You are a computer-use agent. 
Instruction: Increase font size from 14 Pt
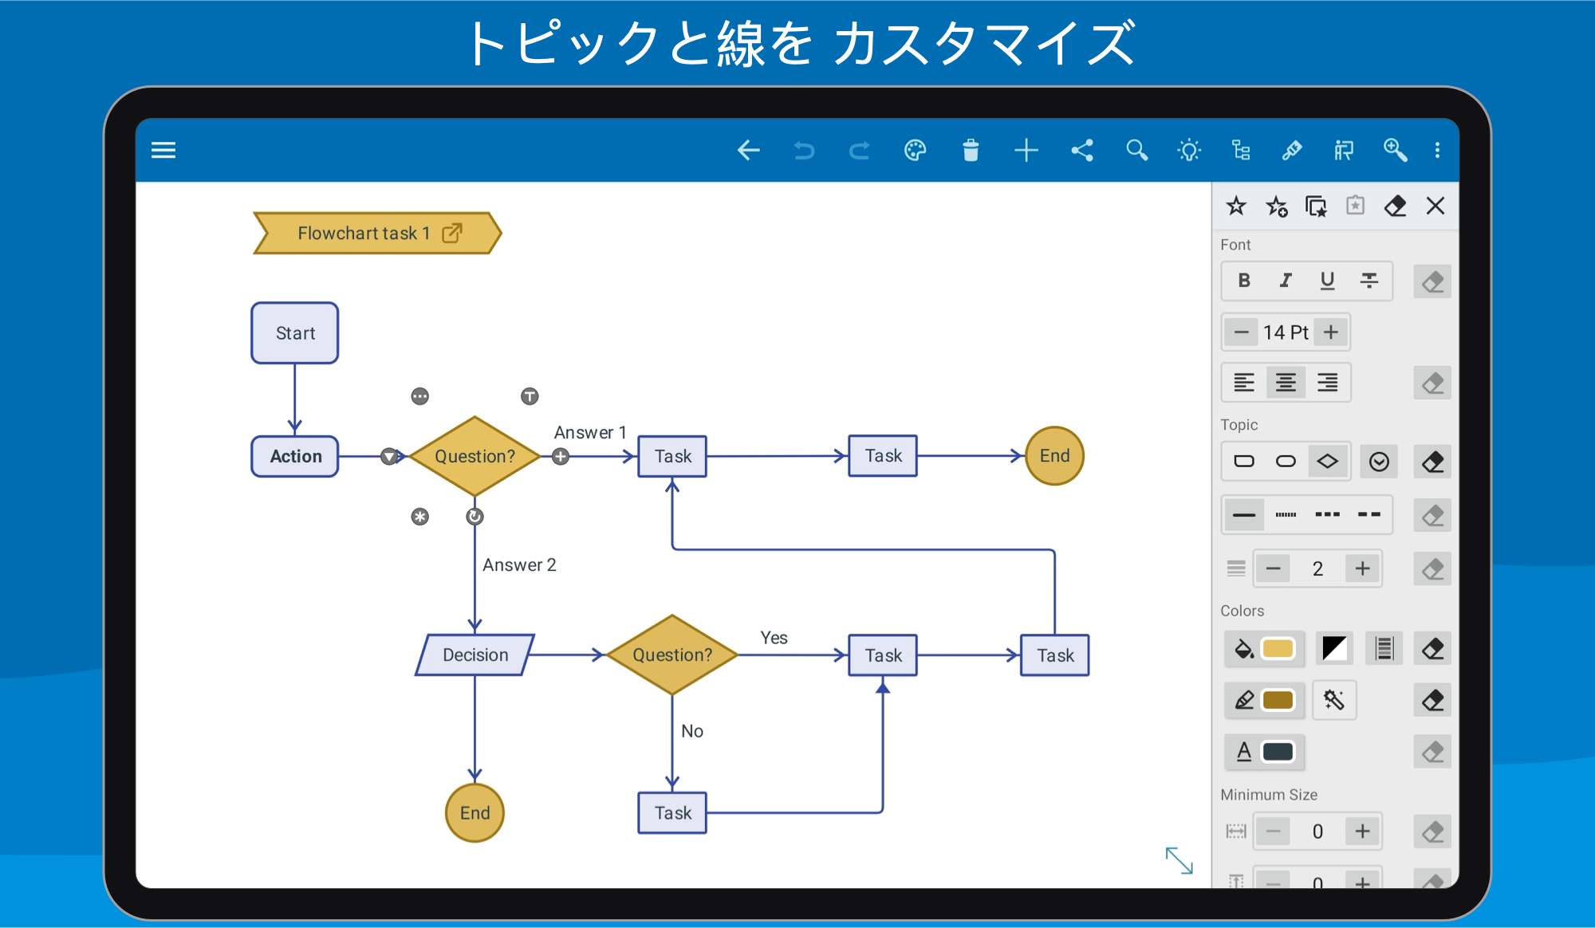1331,332
